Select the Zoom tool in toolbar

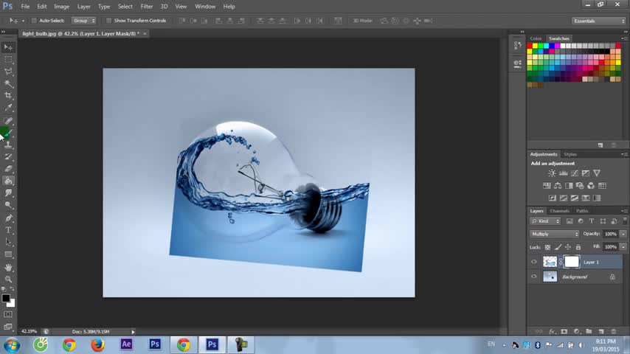[9, 279]
